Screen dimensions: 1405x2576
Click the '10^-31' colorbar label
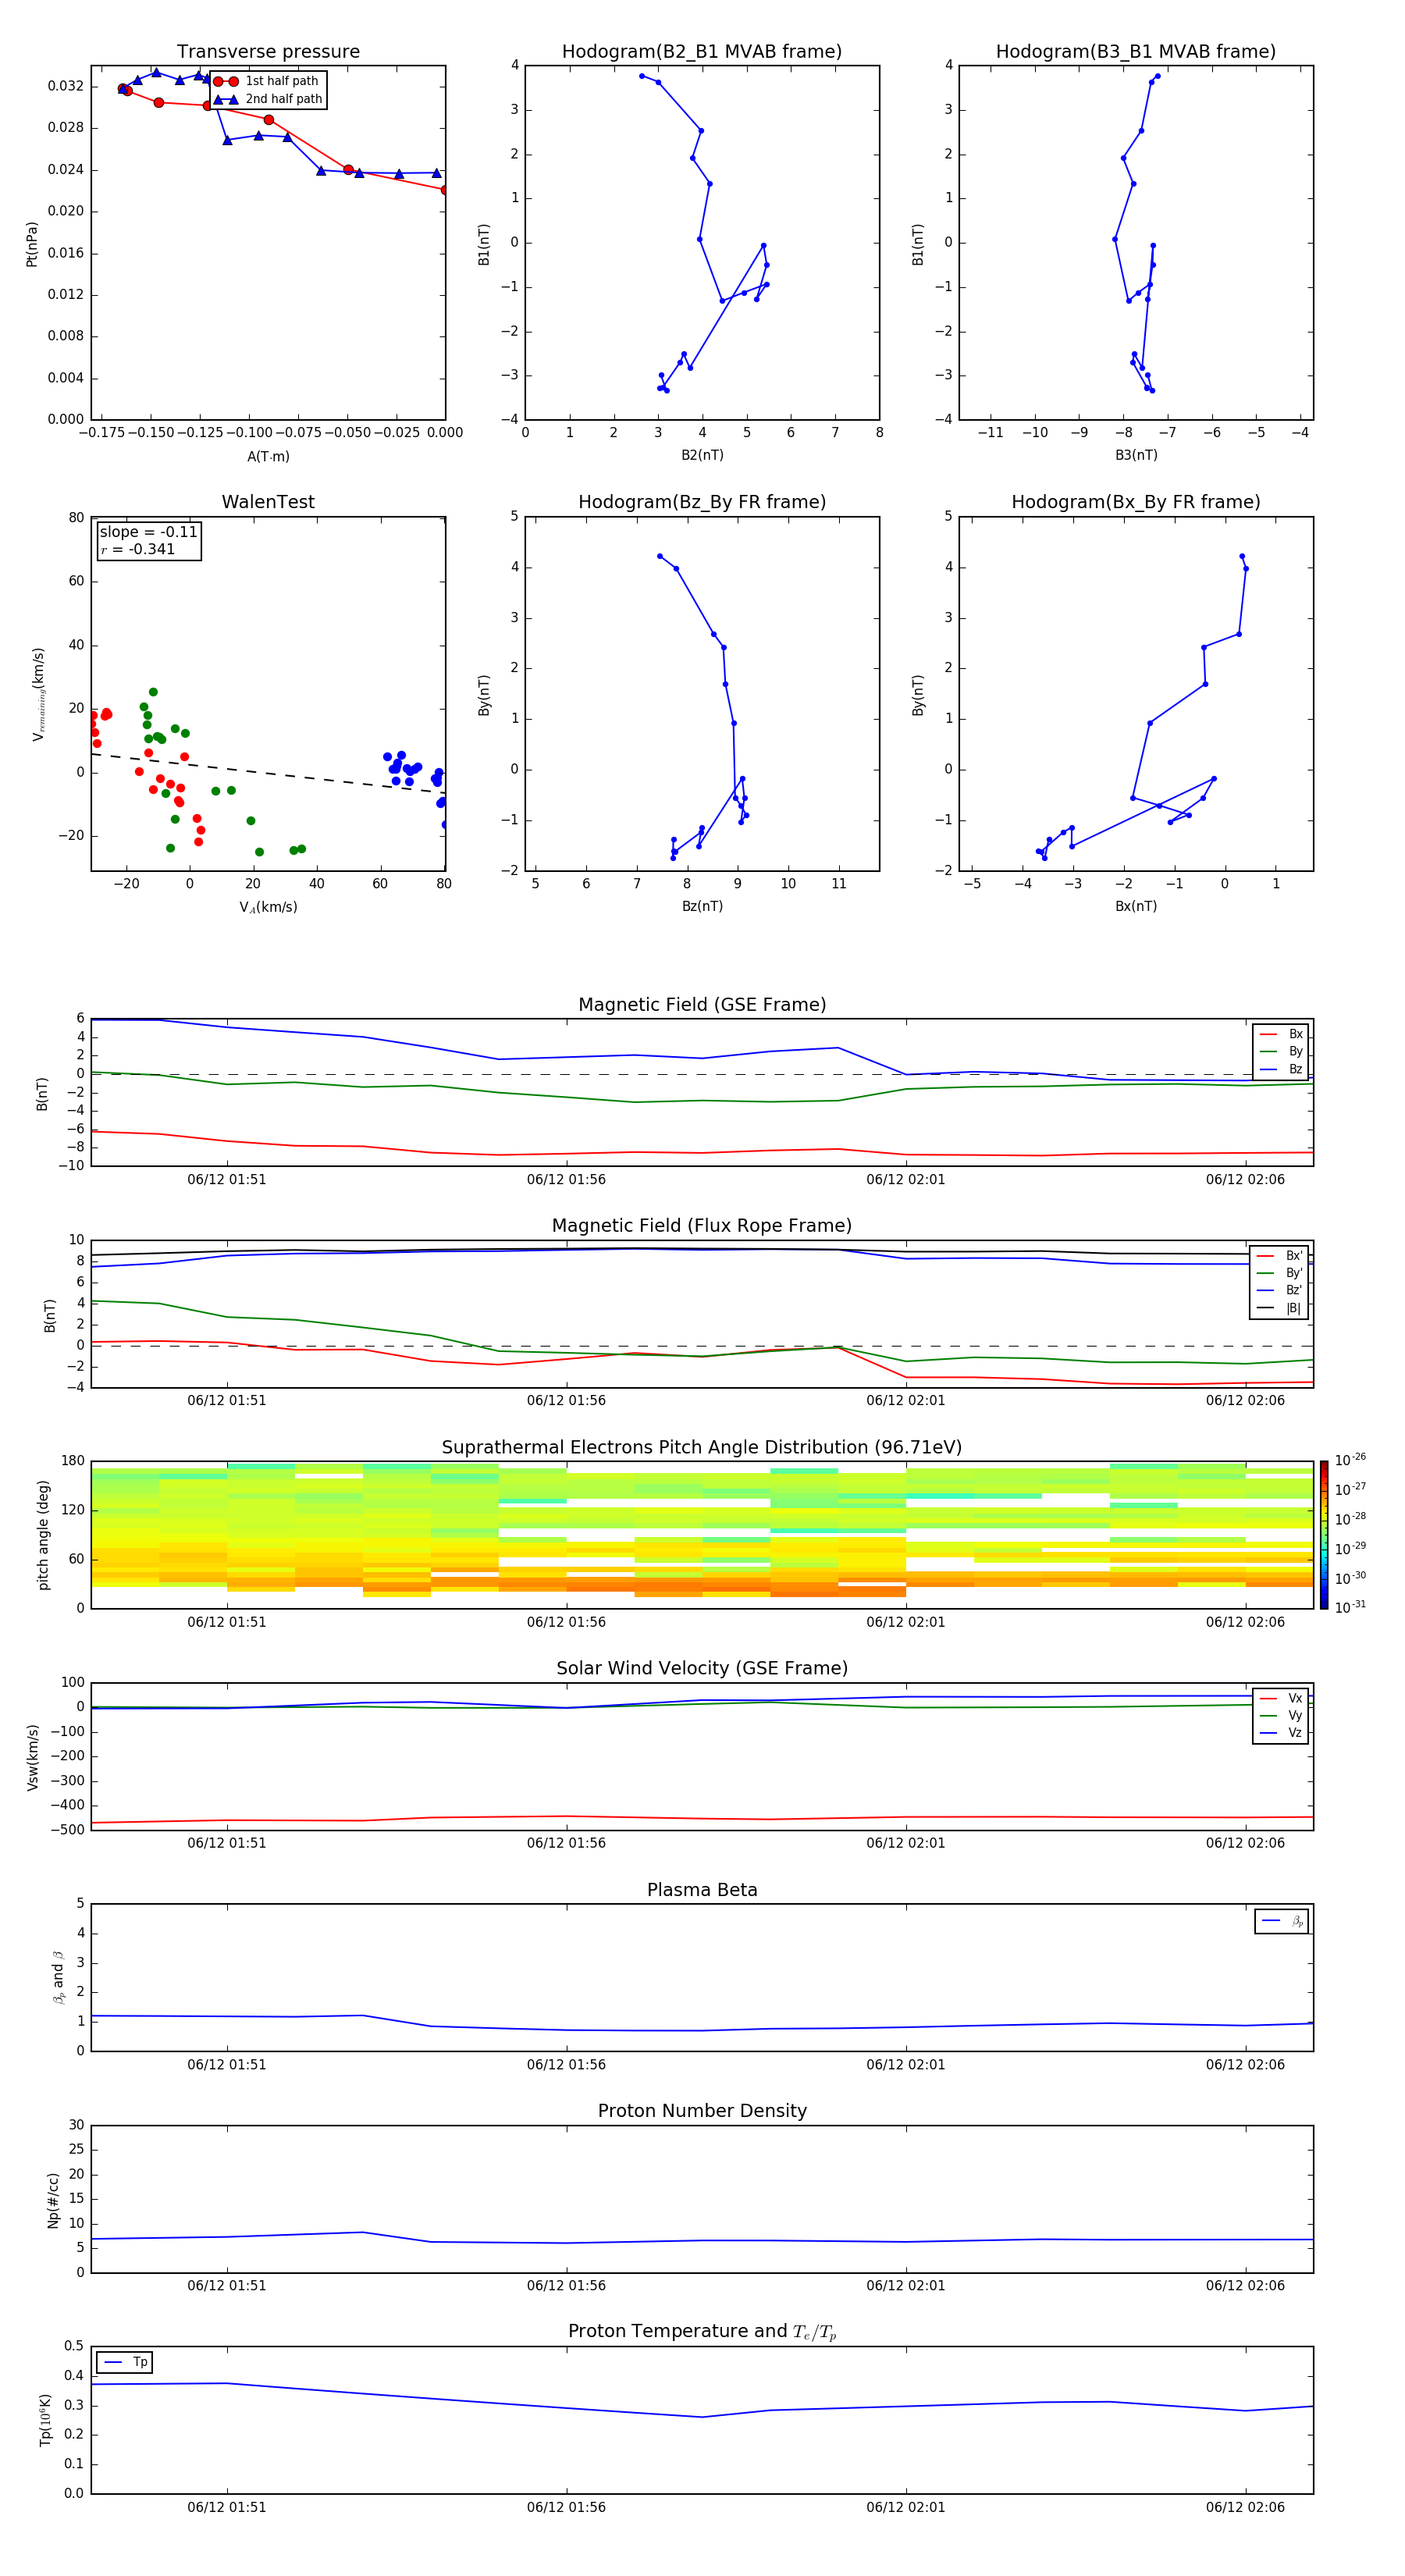(x=1350, y=1607)
